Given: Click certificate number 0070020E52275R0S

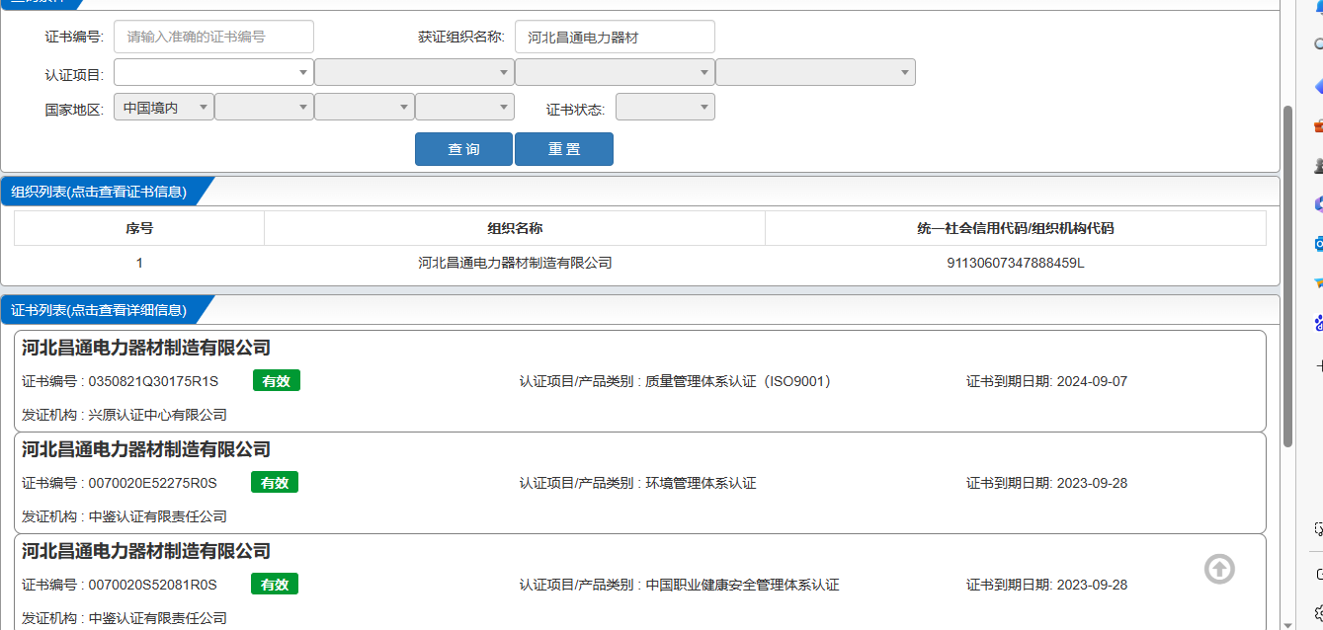Looking at the screenshot, I should pyautogui.click(x=152, y=483).
